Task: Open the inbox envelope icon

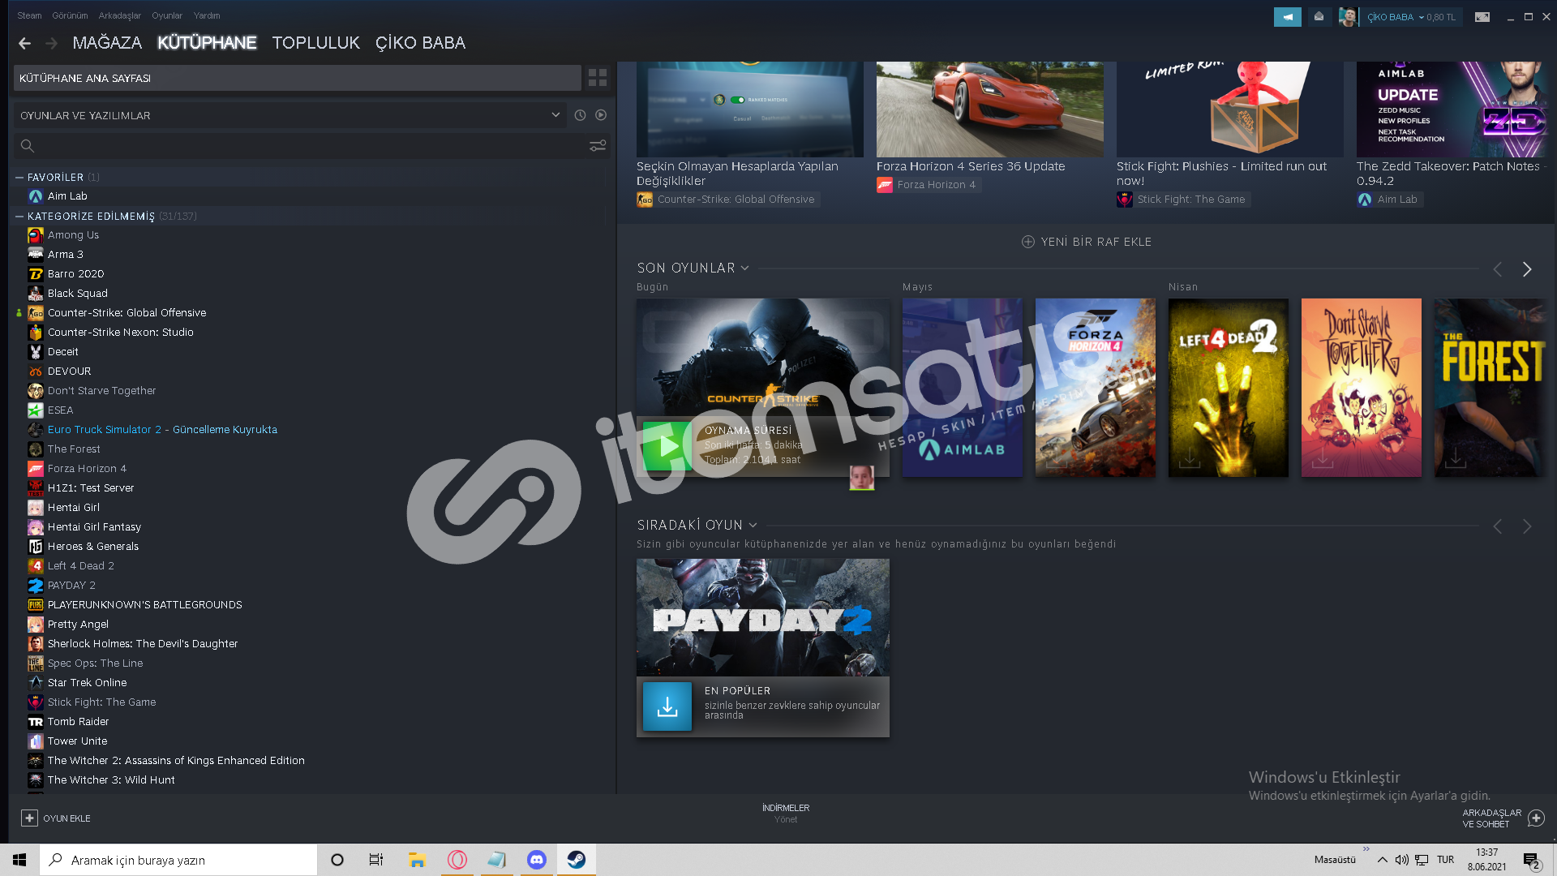Action: 1319,16
